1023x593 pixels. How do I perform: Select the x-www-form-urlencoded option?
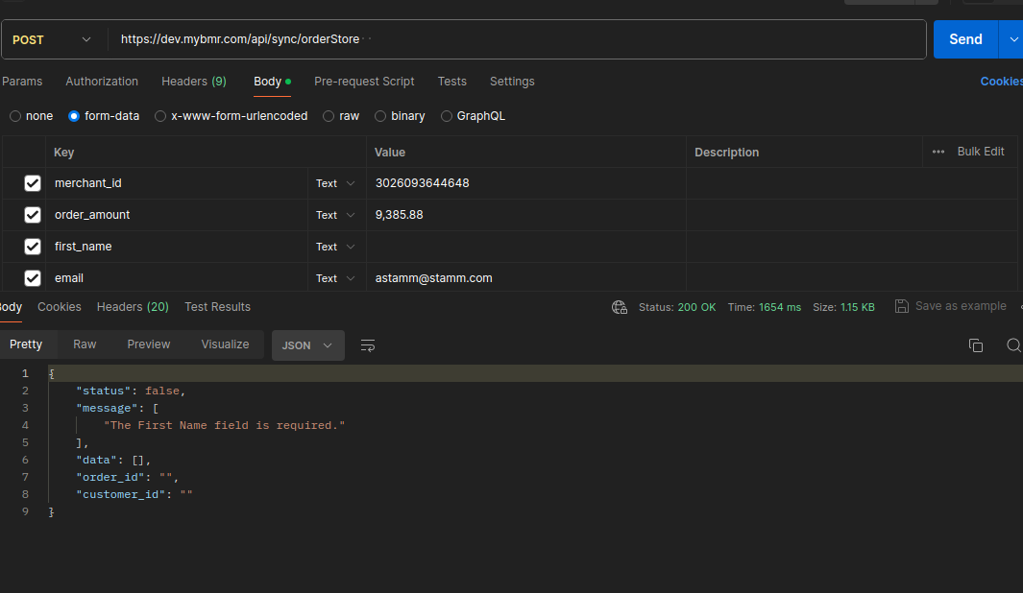(160, 116)
